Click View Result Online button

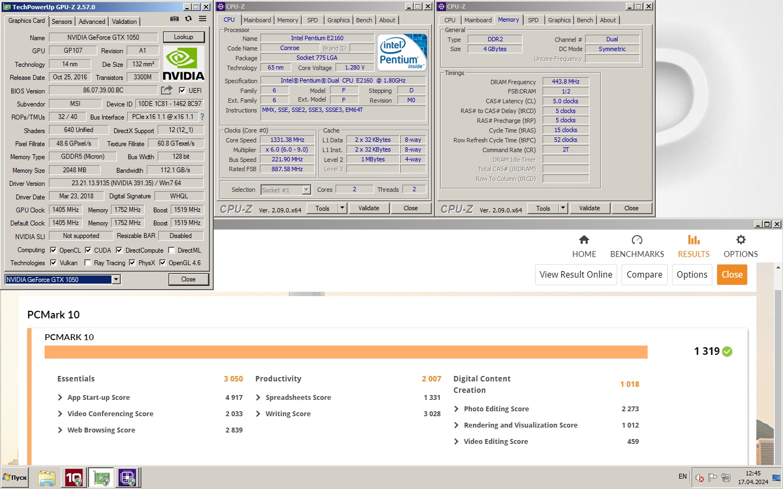[576, 274]
